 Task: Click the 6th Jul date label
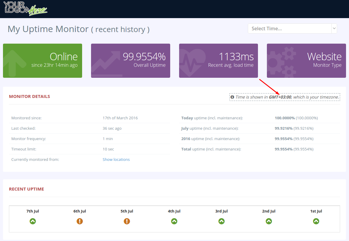[80, 211]
